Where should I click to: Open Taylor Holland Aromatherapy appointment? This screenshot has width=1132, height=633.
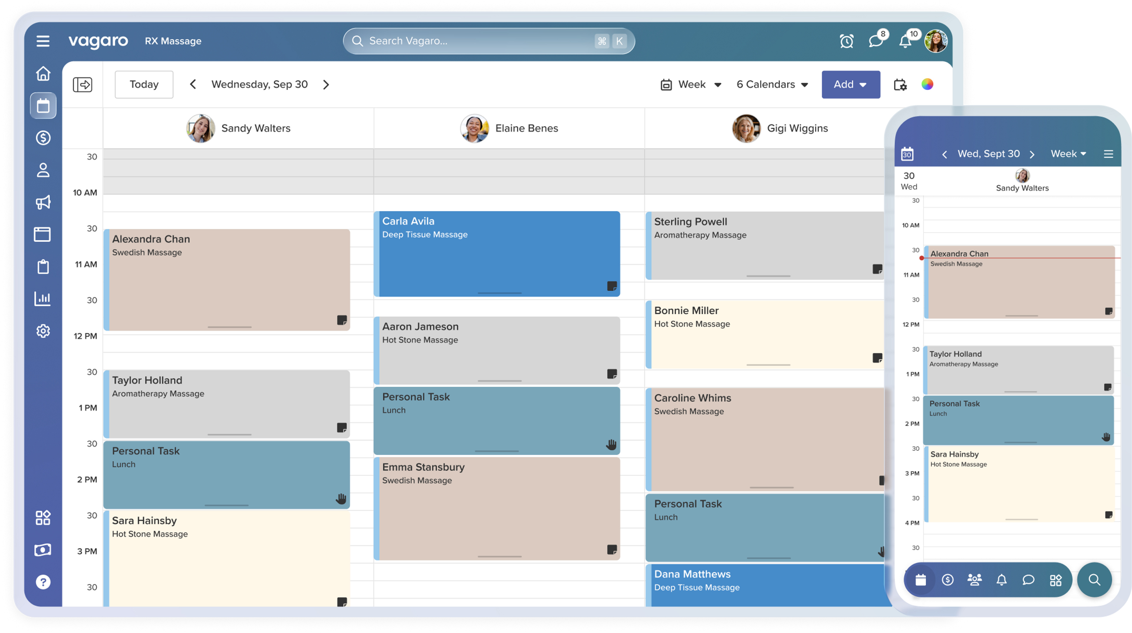[x=227, y=404]
